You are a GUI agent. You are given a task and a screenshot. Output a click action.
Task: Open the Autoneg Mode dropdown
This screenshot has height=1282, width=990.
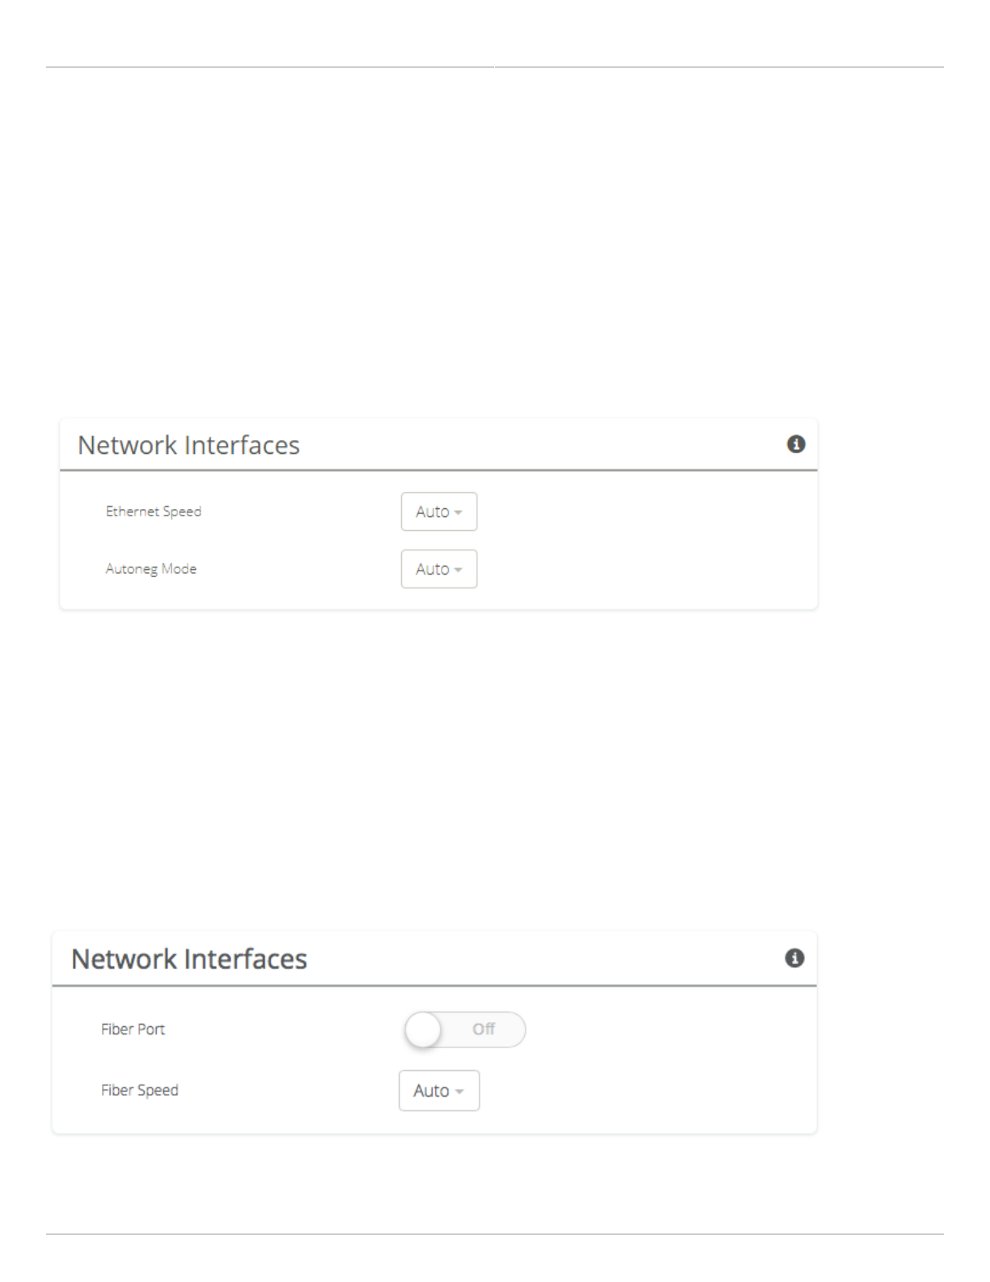pos(439,569)
